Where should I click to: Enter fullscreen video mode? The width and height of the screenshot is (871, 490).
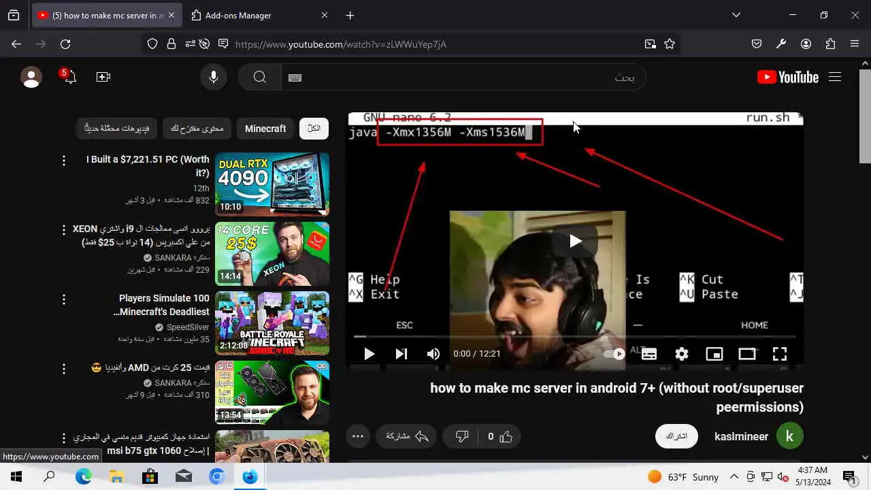780,354
